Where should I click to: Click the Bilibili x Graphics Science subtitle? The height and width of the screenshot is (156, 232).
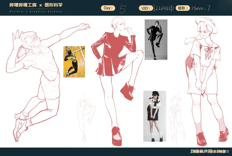coord(36,11)
